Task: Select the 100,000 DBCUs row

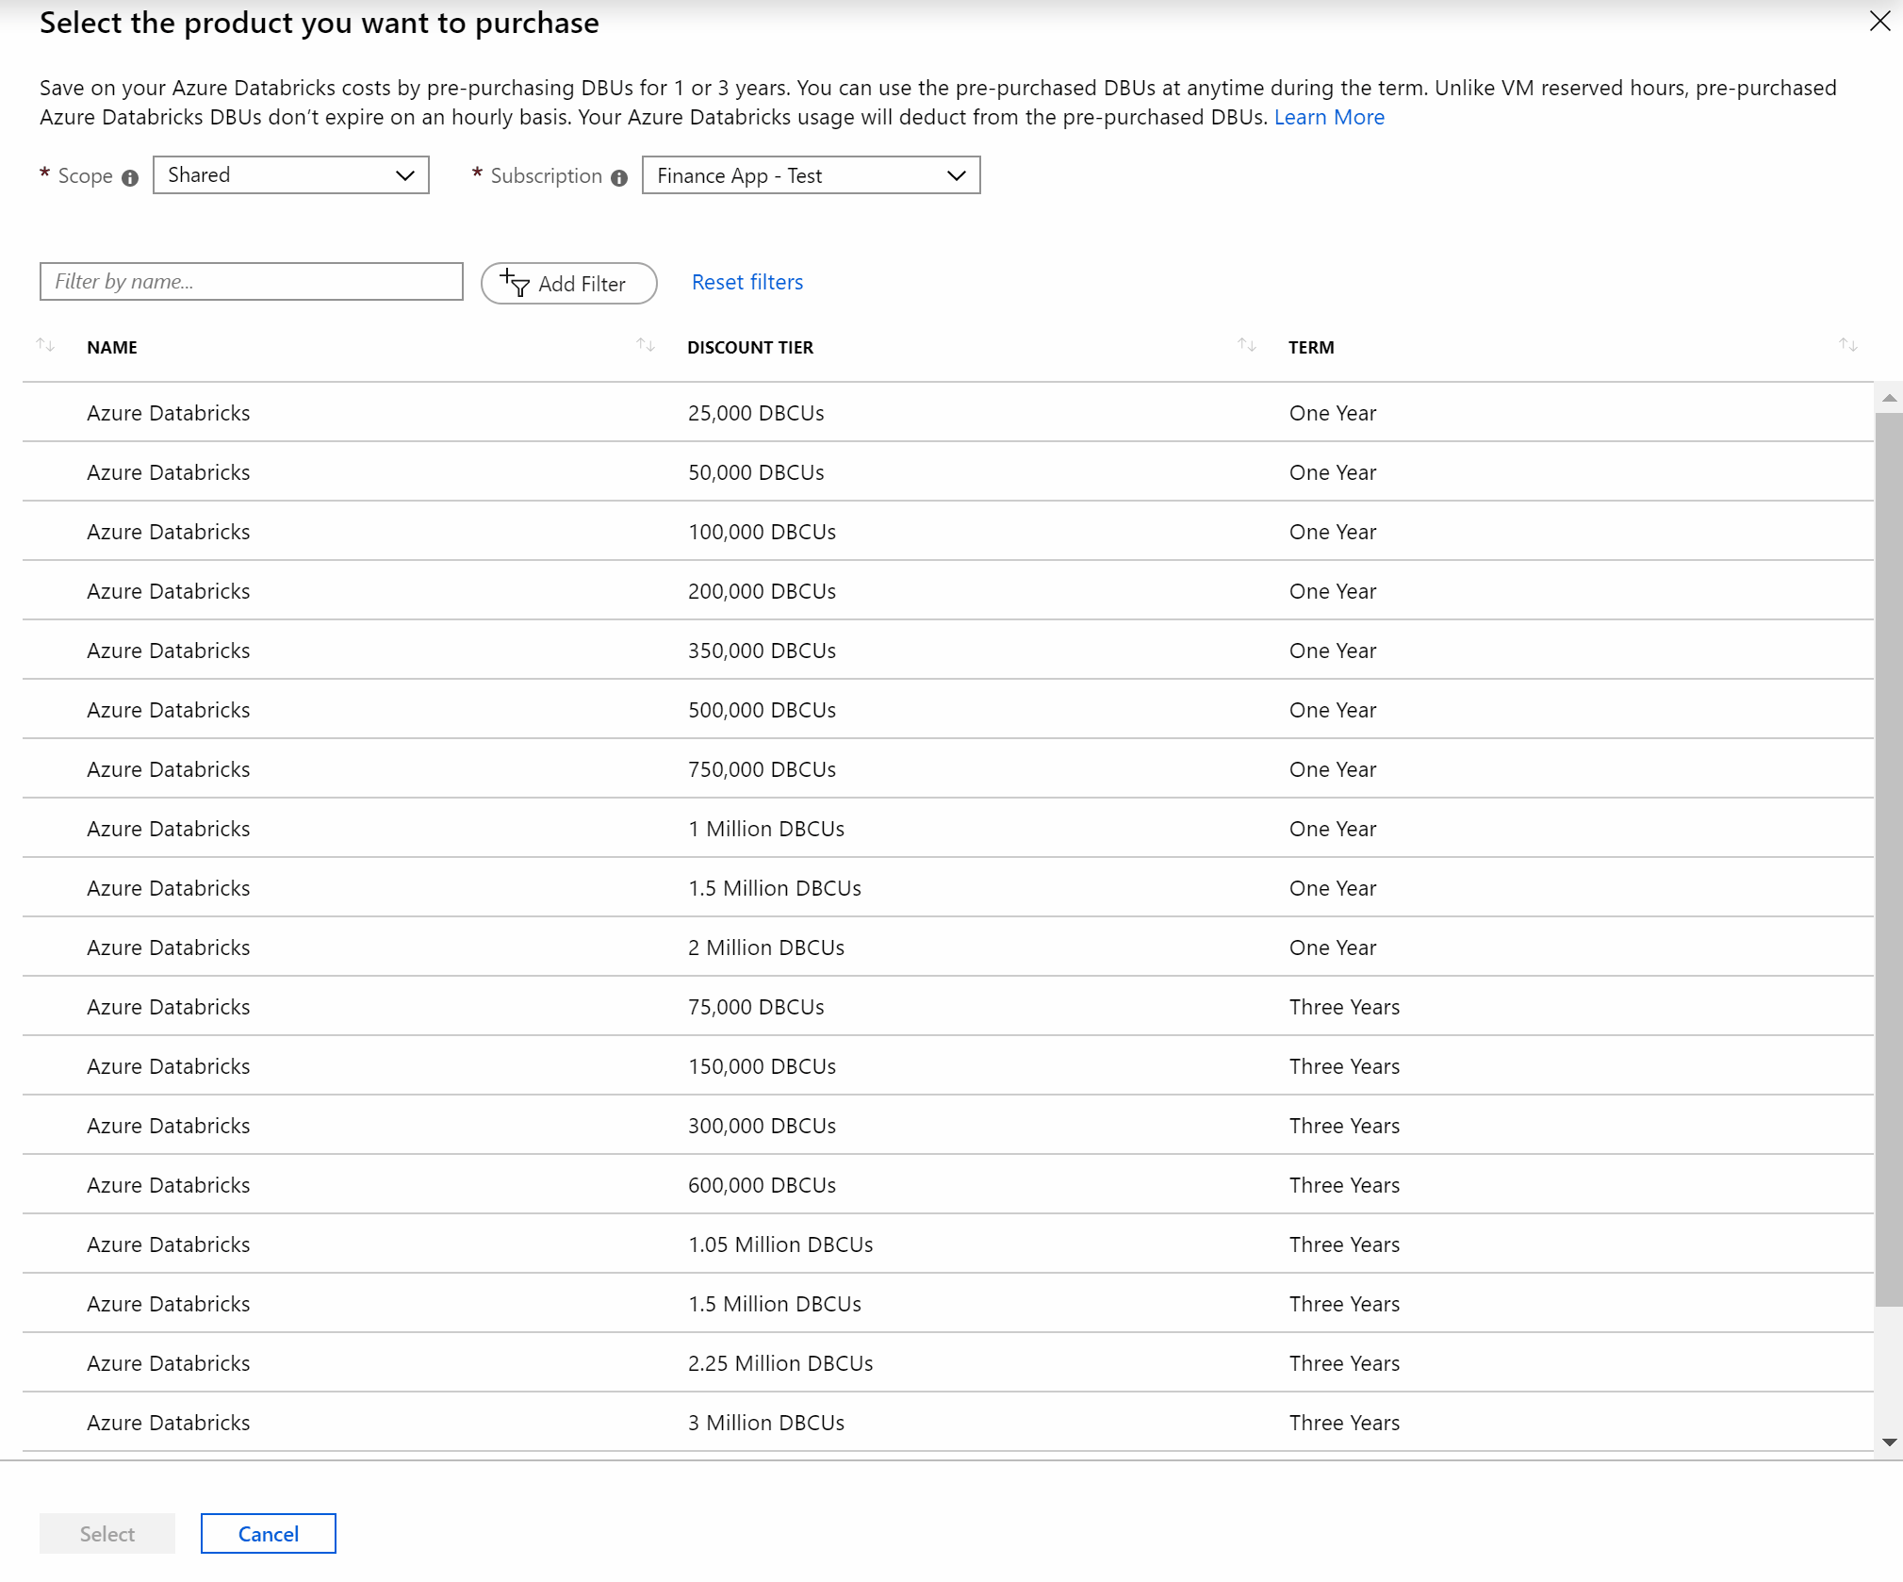Action: [948, 532]
